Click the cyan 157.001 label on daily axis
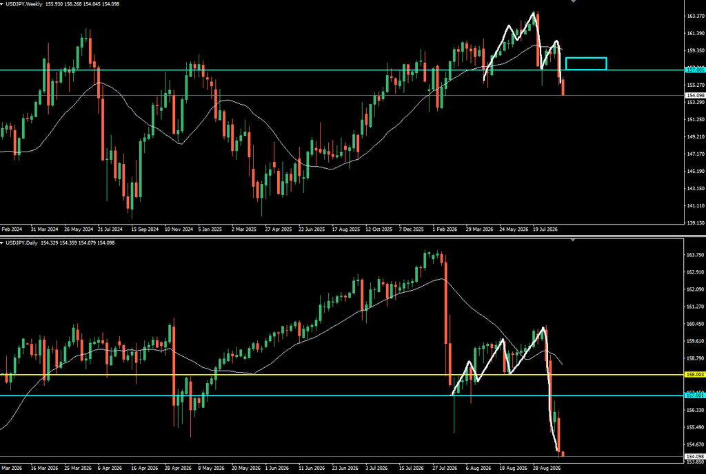 pos(695,395)
